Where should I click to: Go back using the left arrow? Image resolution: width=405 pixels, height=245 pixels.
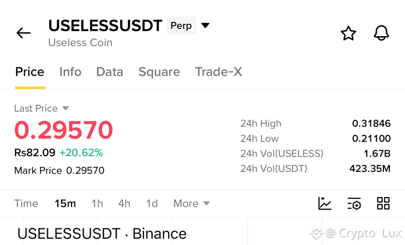(x=23, y=33)
